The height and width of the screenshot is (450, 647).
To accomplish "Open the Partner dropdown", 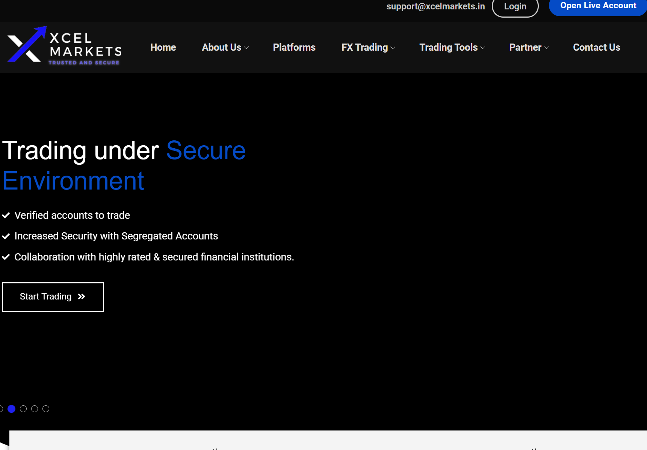I will tap(529, 47).
